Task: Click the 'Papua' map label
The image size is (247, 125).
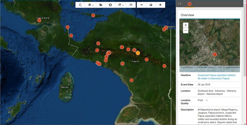Action: click(x=135, y=61)
